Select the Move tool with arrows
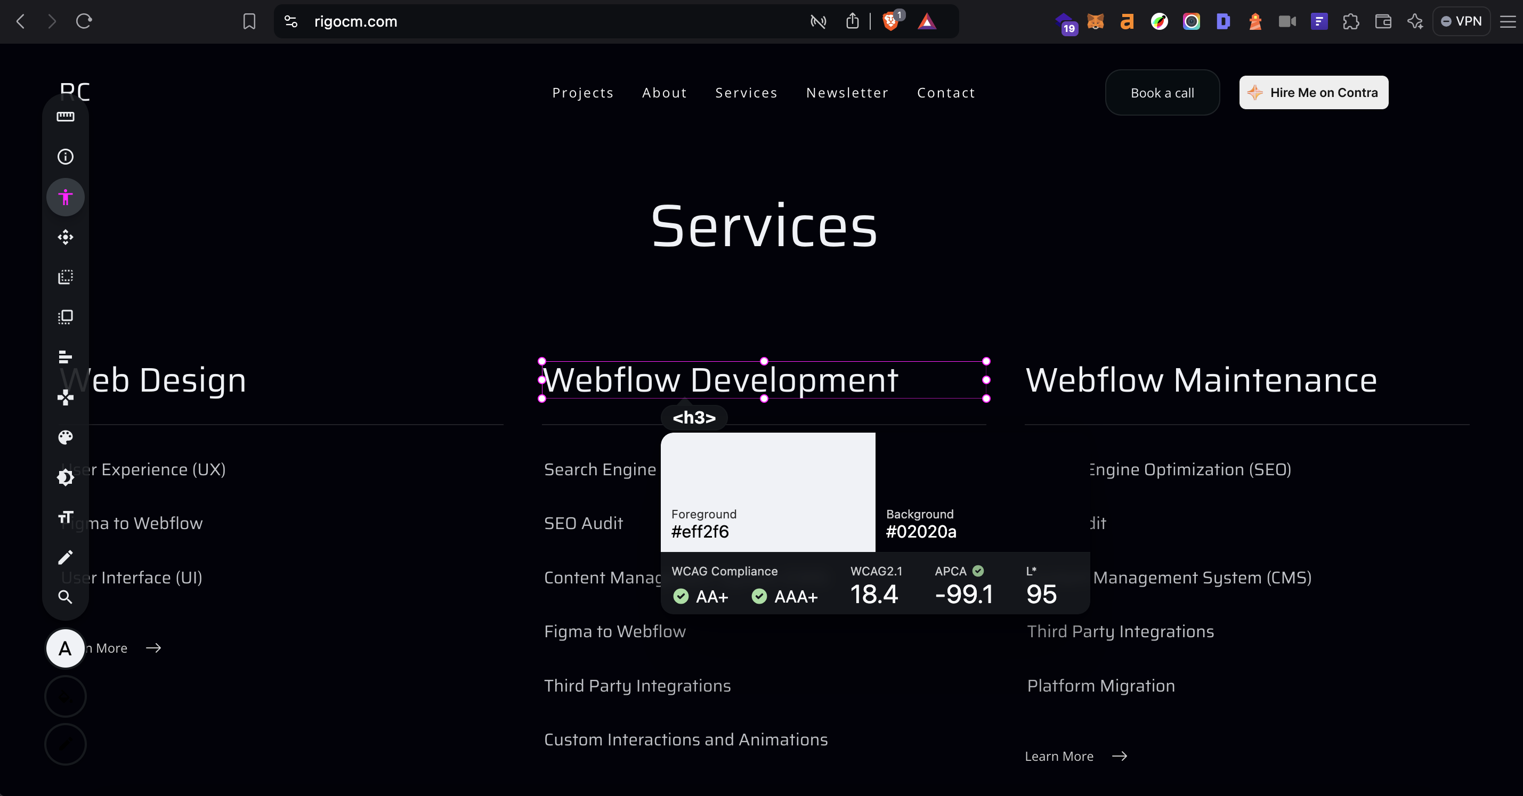Screen dimensions: 1523x796 click(65, 237)
